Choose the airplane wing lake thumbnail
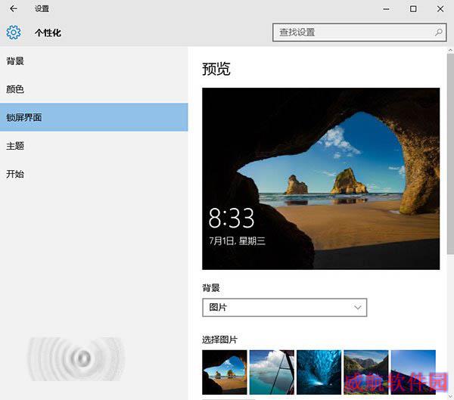The width and height of the screenshot is (454, 400). [272, 372]
